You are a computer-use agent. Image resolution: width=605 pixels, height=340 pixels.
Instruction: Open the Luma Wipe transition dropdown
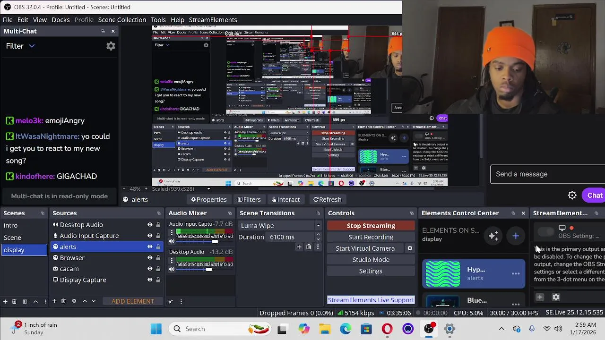pyautogui.click(x=280, y=226)
